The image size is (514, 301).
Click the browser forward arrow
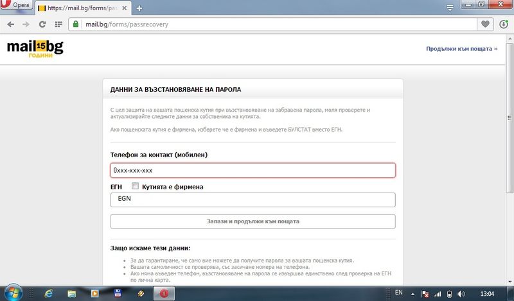[x=25, y=24]
